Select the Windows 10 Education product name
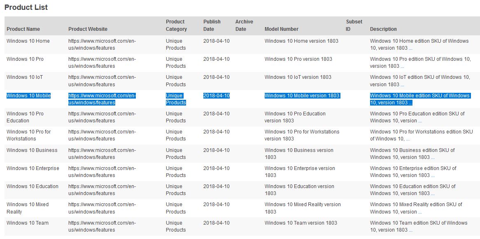The image size is (480, 239). (x=33, y=186)
